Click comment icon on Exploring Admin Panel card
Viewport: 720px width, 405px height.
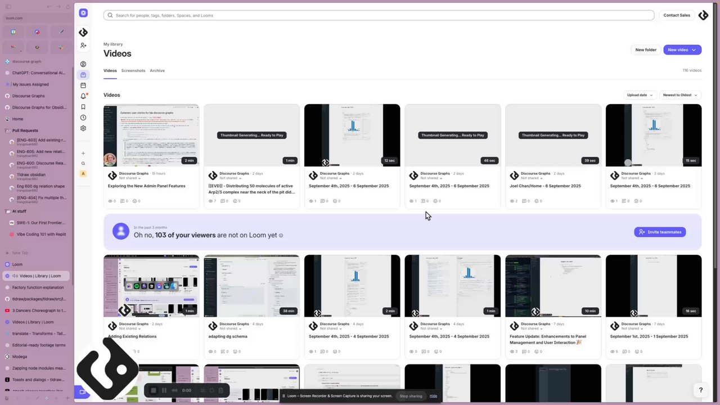pyautogui.click(x=123, y=201)
